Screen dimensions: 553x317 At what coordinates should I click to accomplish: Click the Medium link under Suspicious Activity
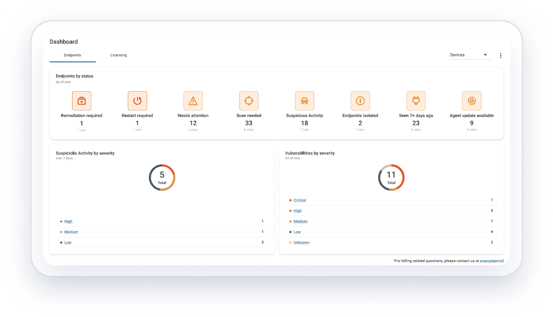point(71,232)
